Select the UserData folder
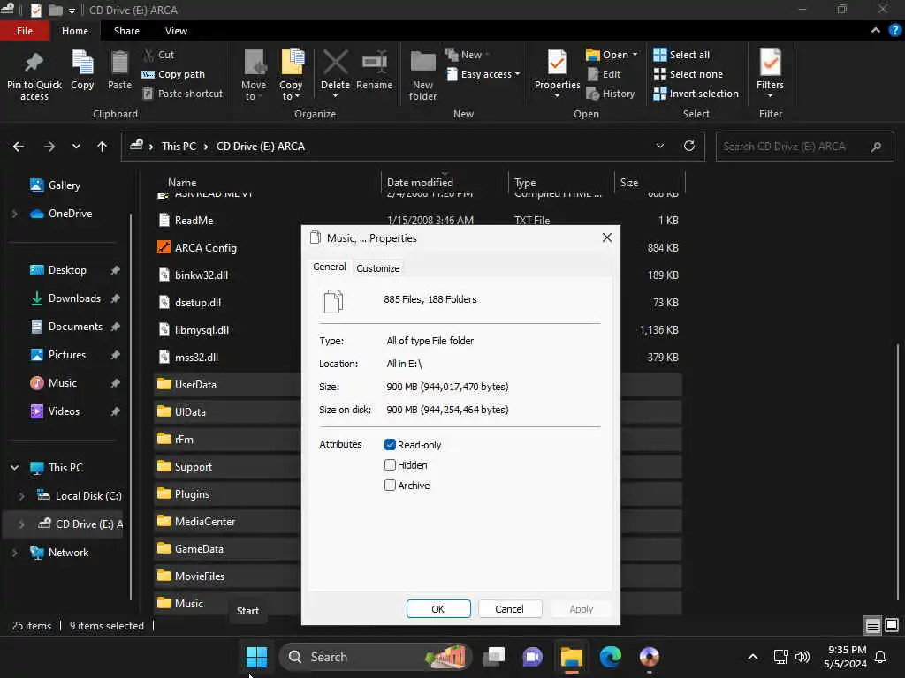The image size is (905, 678). coord(195,385)
